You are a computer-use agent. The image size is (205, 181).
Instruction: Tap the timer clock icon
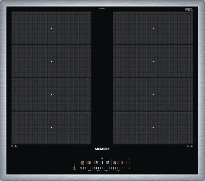pos(122,162)
